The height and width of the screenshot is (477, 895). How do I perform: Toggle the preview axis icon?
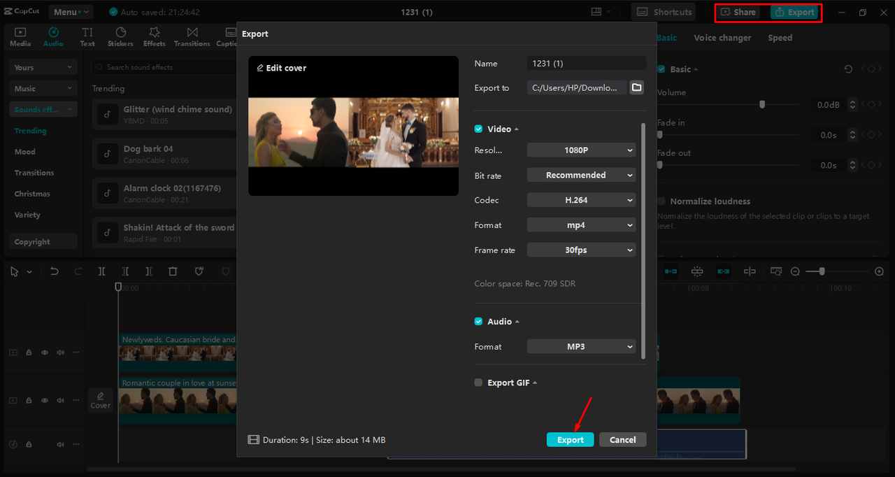750,271
